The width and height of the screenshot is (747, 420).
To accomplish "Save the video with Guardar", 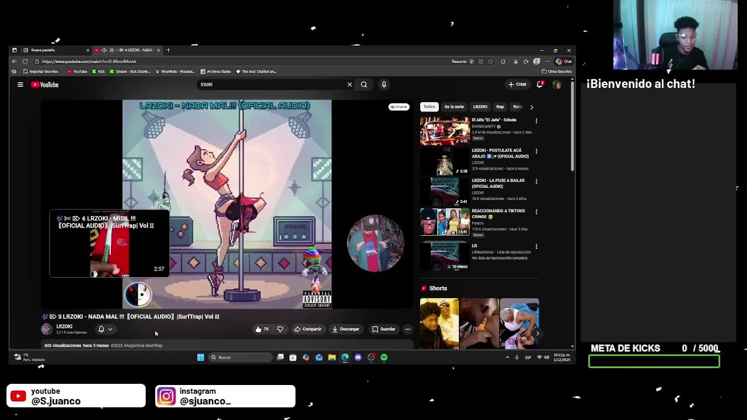I will (x=383, y=329).
